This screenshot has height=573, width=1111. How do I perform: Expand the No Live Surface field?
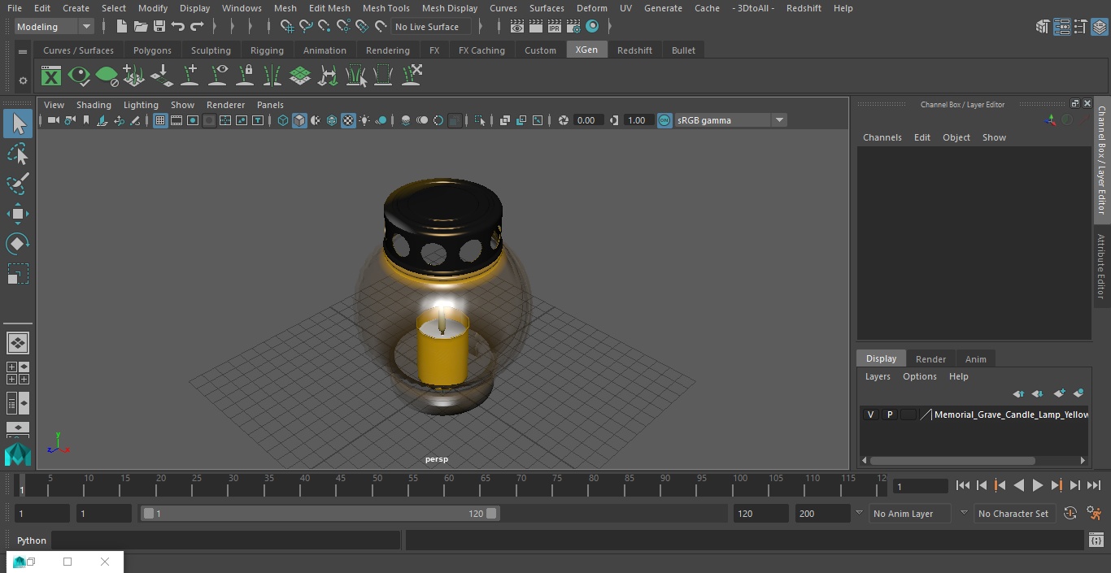tap(431, 27)
